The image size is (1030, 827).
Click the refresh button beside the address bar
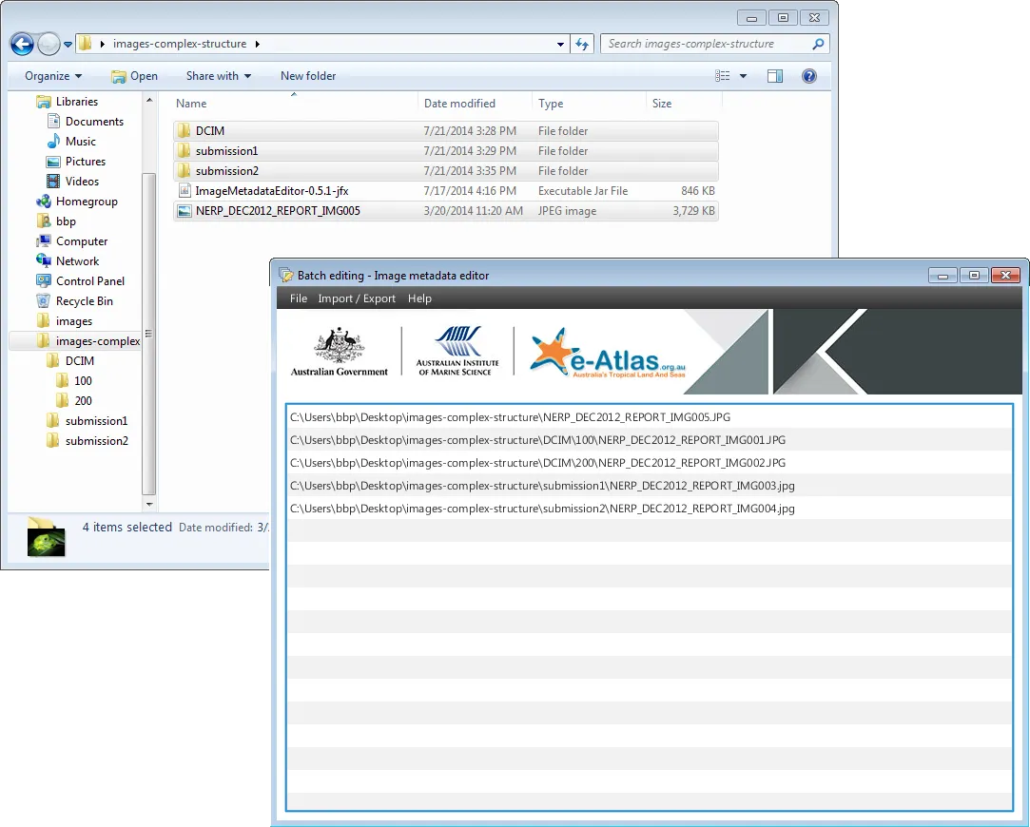(582, 44)
